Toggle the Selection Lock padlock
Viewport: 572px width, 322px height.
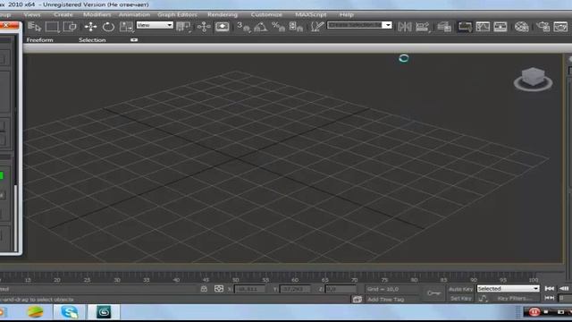click(x=204, y=289)
